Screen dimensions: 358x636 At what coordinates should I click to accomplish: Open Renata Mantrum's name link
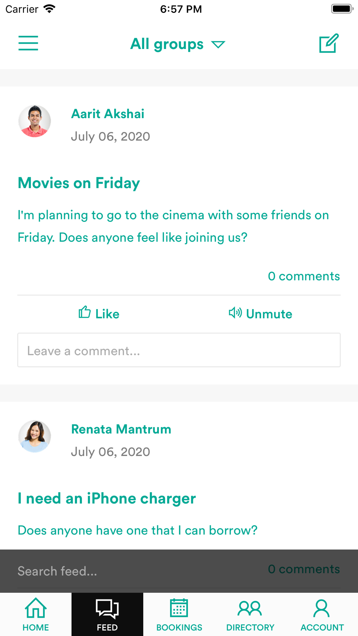click(121, 429)
